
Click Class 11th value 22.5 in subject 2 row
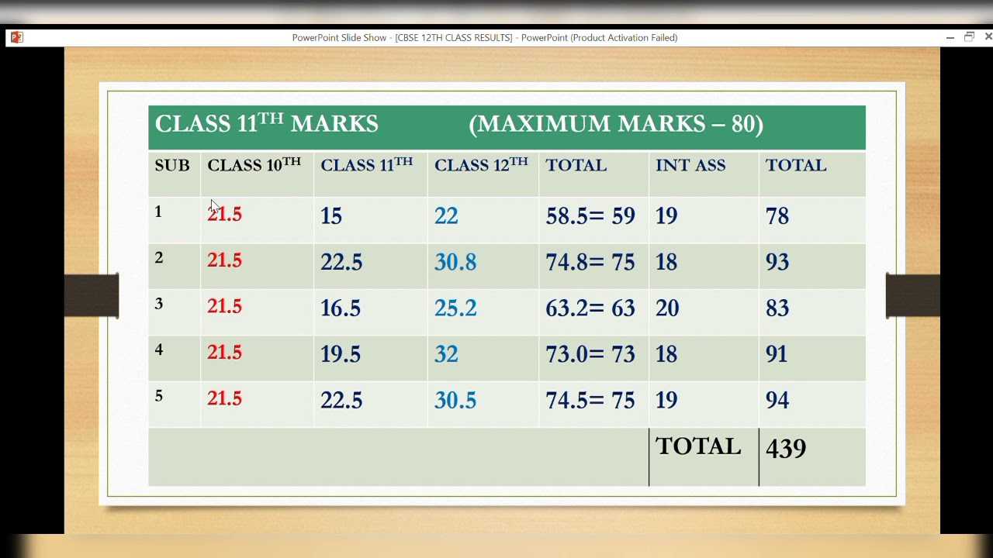[x=341, y=262]
